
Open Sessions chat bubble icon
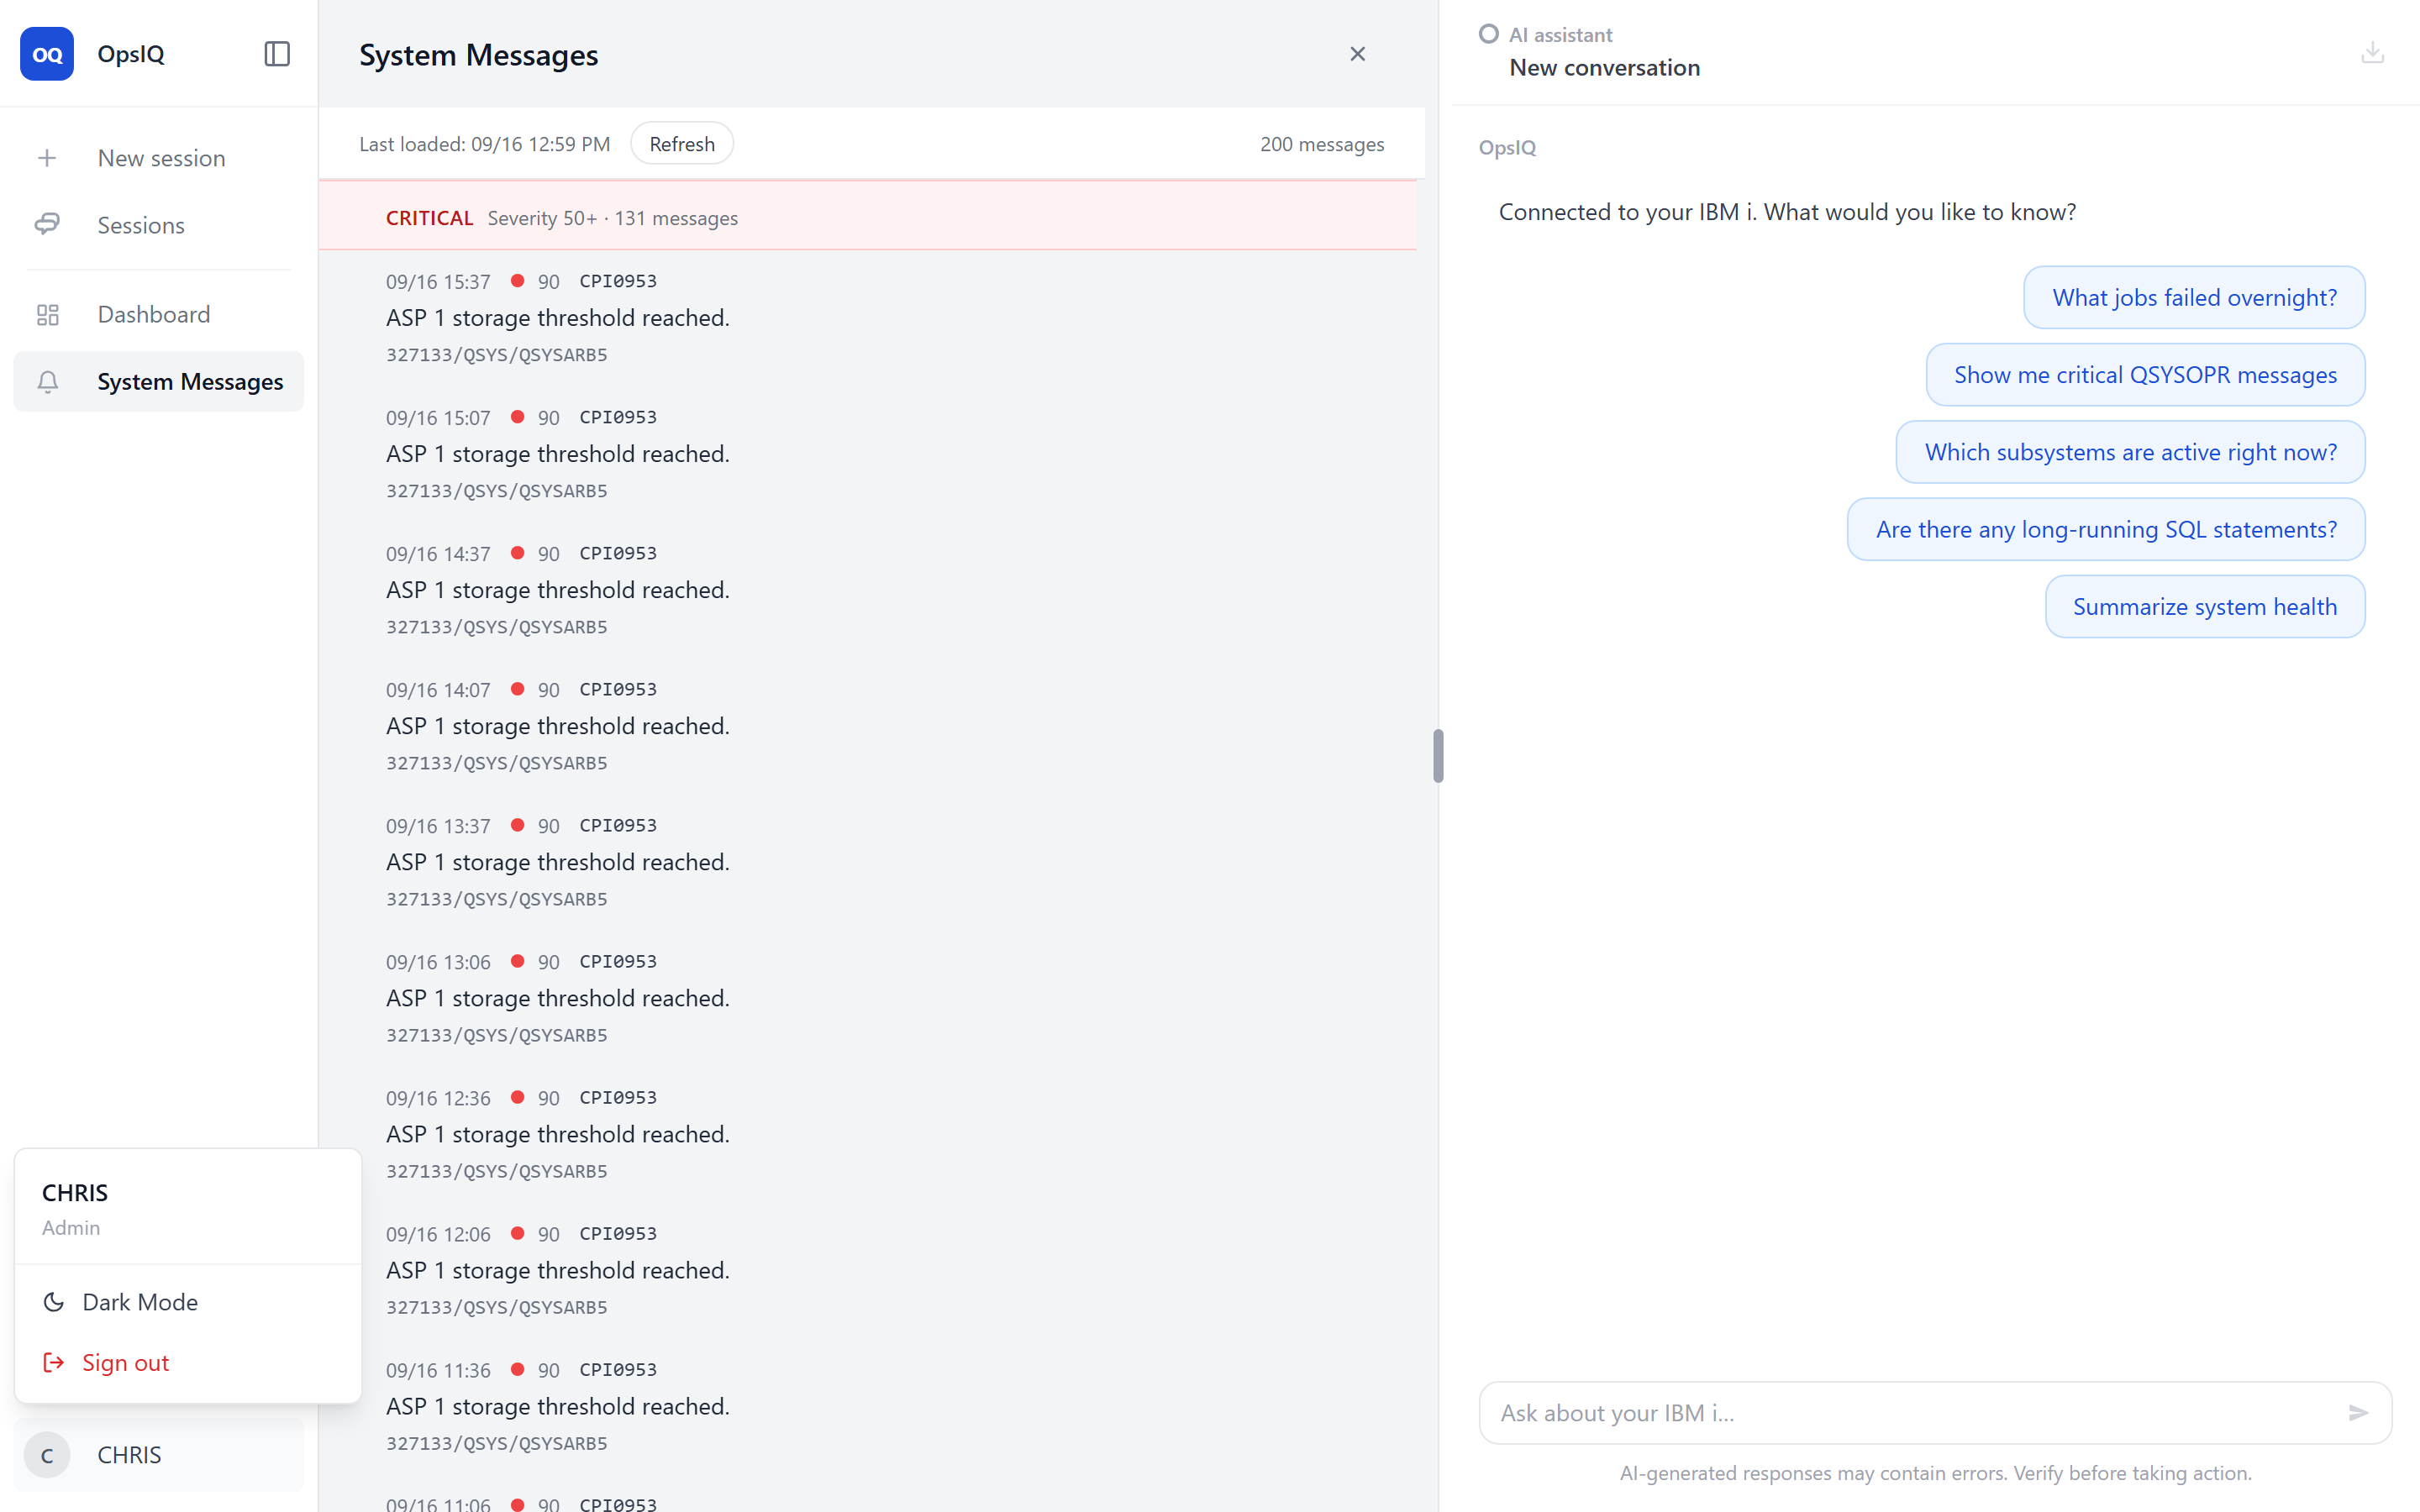point(47,224)
